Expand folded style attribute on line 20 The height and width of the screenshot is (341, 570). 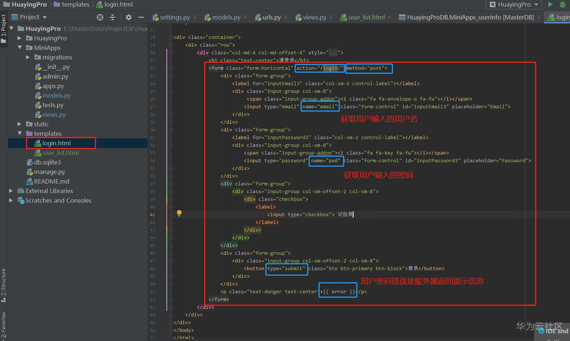tap(333, 53)
